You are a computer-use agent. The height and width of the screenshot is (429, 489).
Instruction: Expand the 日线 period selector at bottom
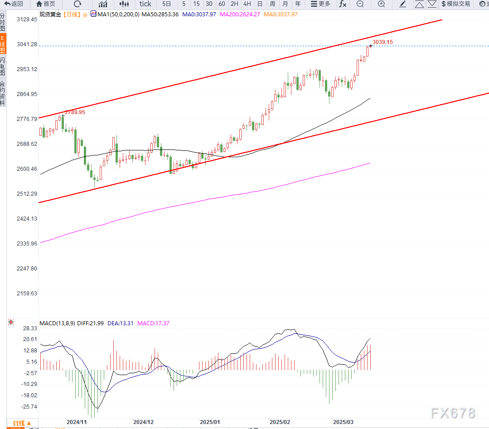[x=22, y=423]
